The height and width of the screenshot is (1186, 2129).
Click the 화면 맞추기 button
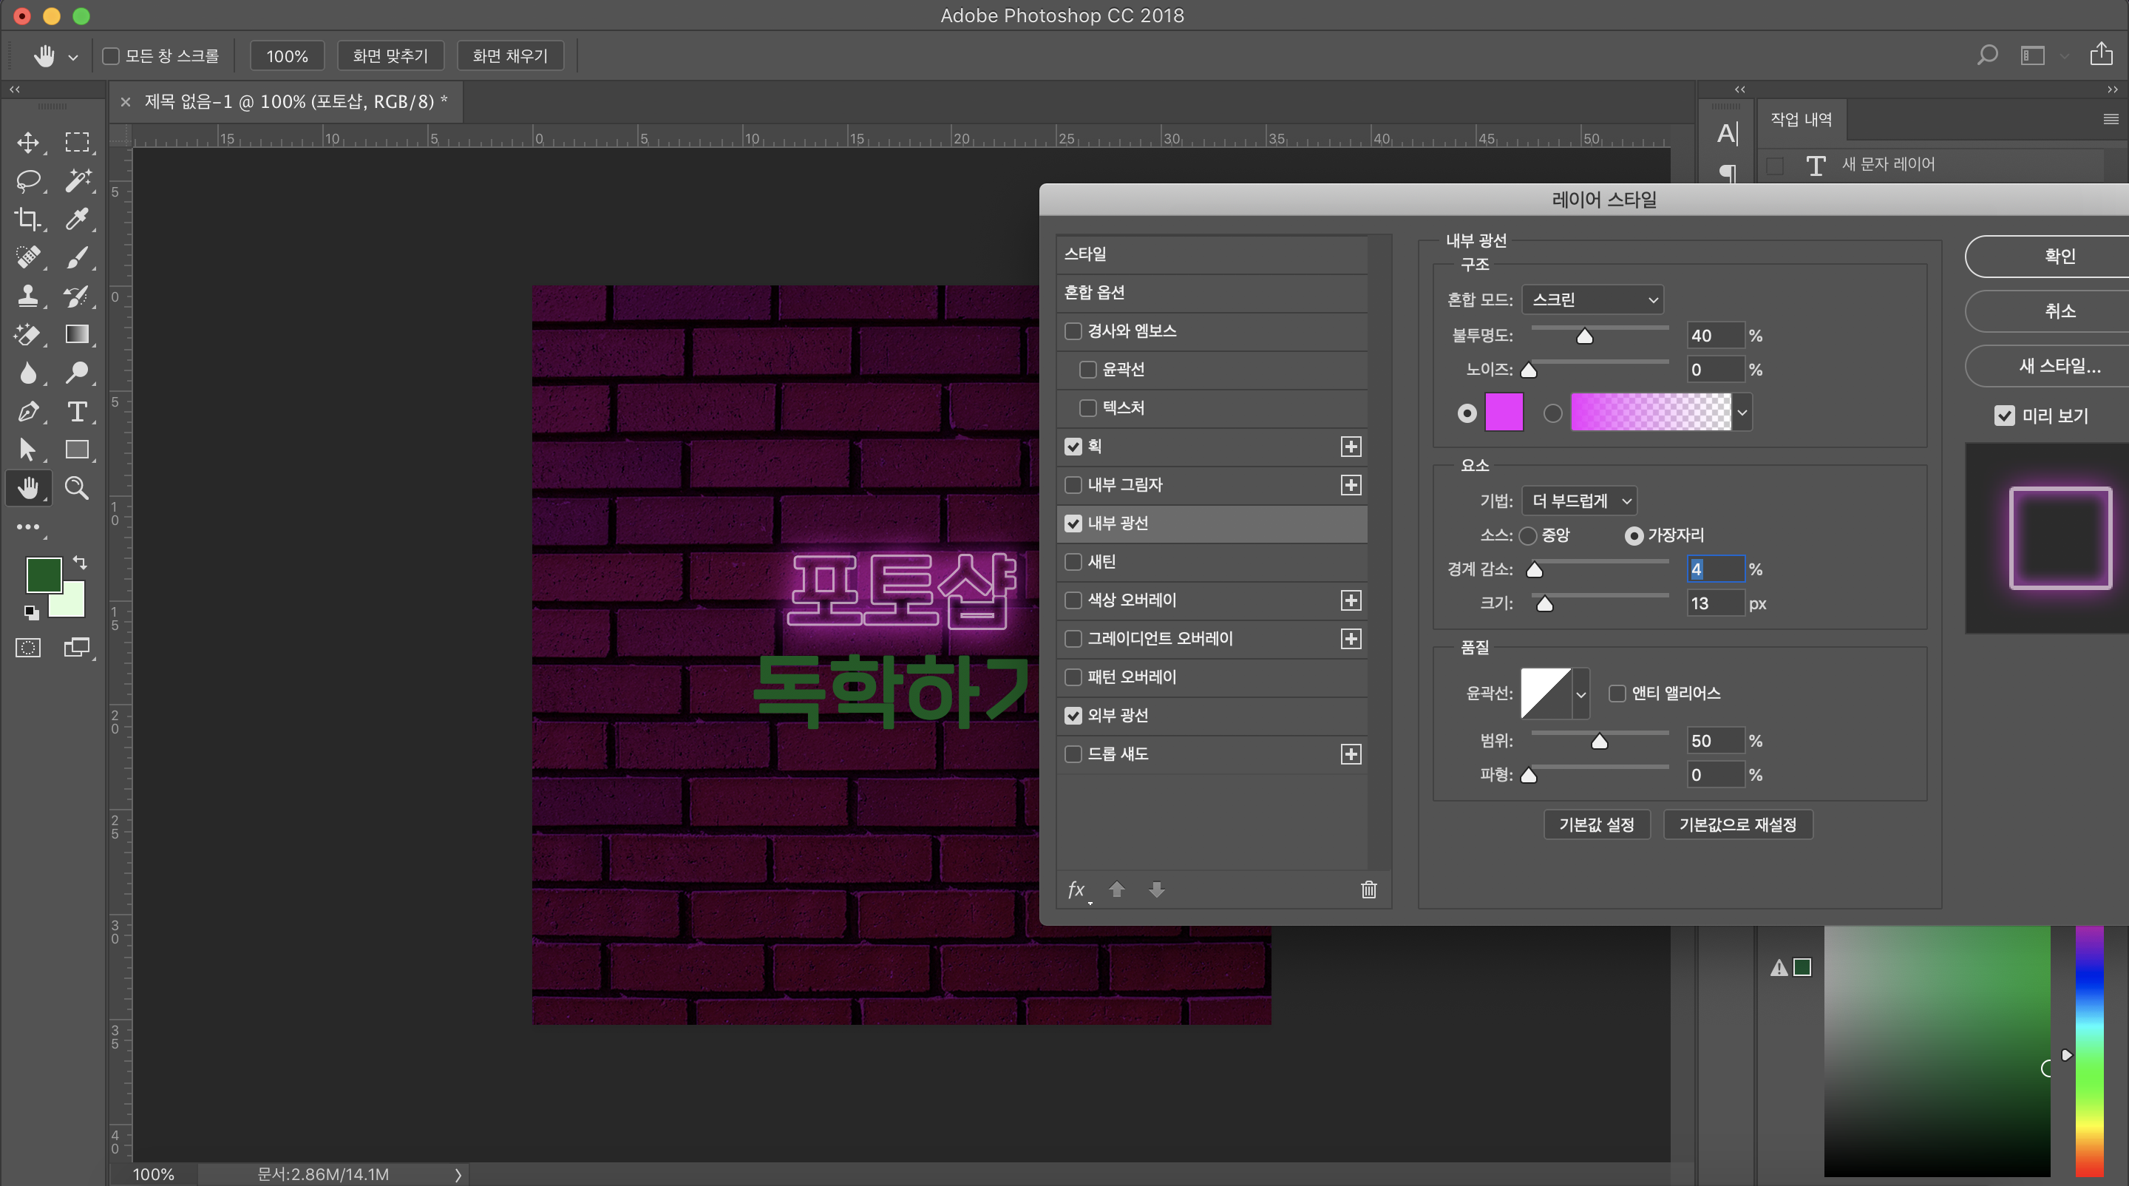point(390,56)
